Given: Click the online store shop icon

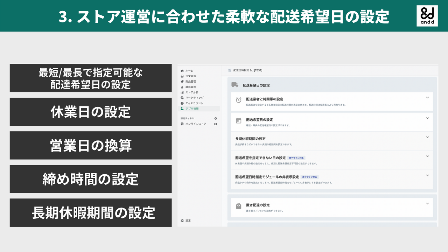Looking at the screenshot, I should point(182,124).
